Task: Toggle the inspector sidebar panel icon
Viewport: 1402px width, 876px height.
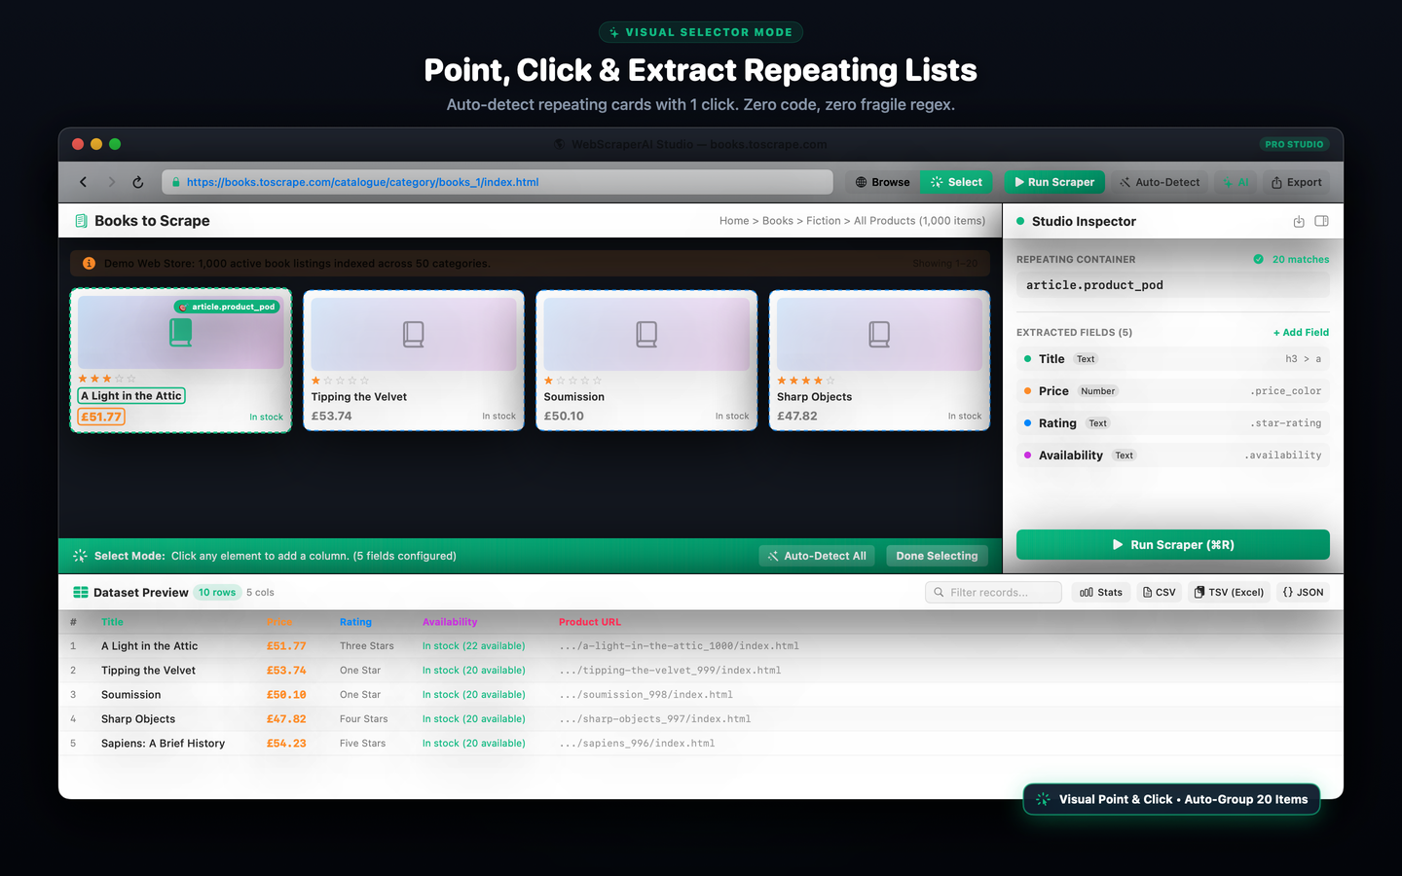Action: 1321,222
